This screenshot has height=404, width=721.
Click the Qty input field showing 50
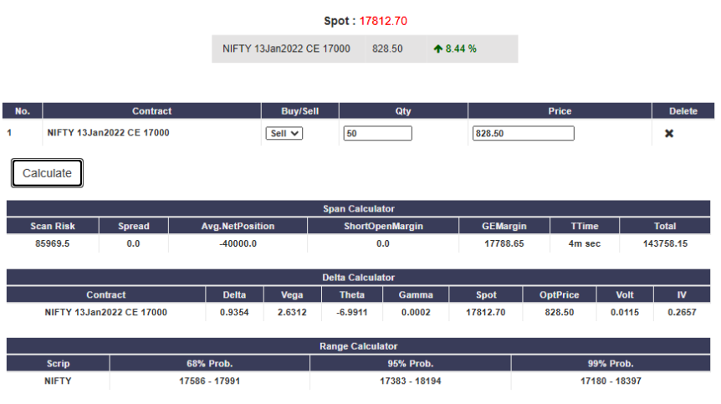[x=377, y=133]
